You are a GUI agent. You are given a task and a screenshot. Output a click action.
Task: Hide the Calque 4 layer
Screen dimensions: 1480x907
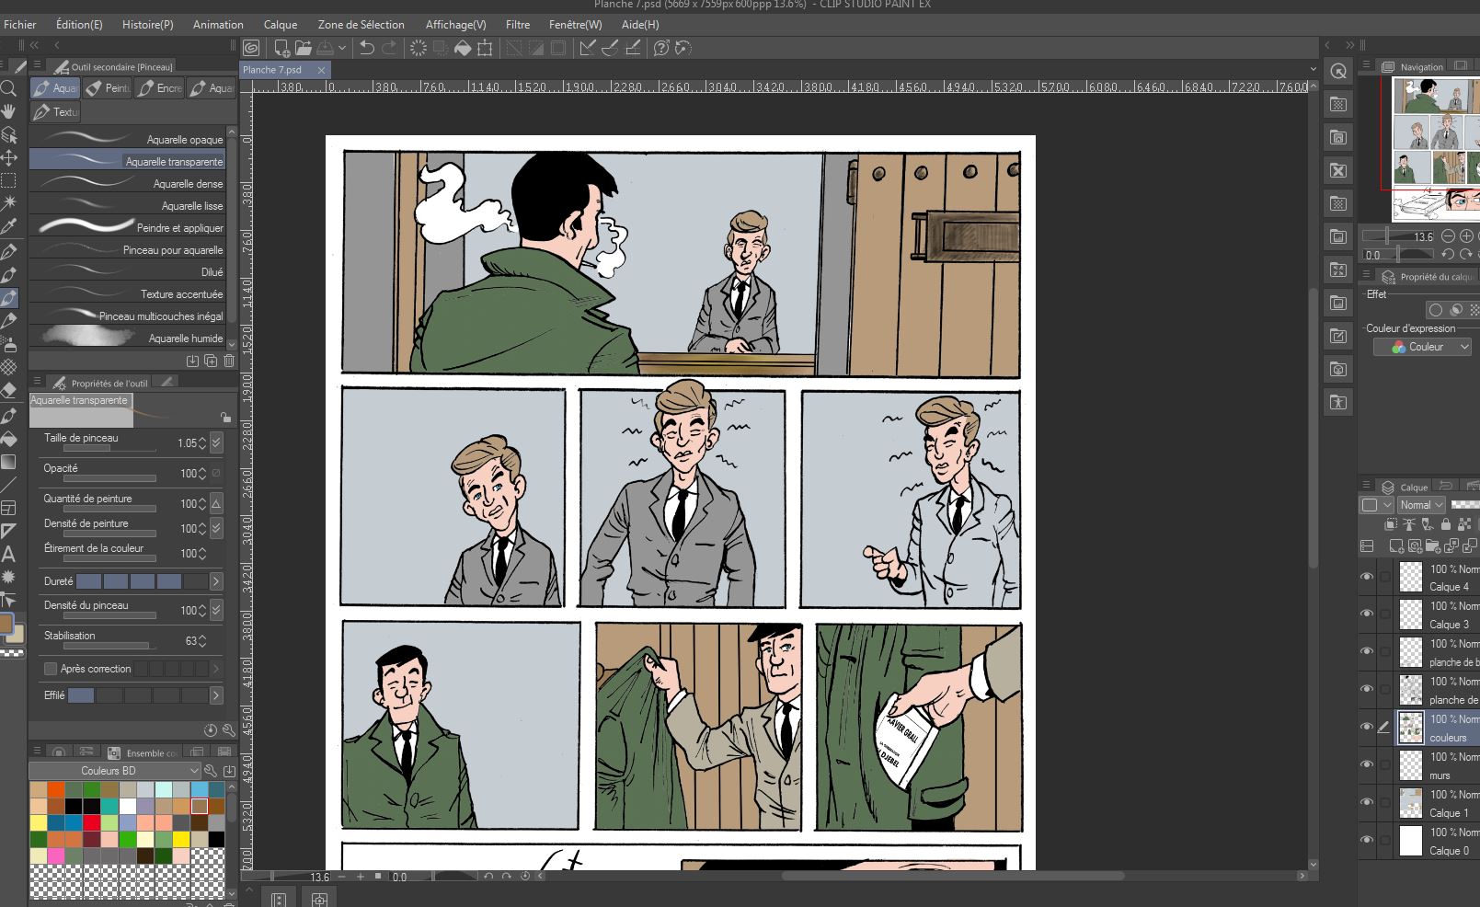pyautogui.click(x=1367, y=577)
